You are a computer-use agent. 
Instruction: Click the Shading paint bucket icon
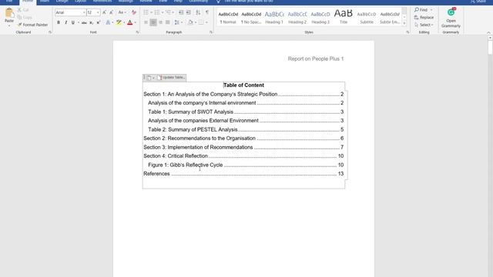pyautogui.click(x=190, y=22)
